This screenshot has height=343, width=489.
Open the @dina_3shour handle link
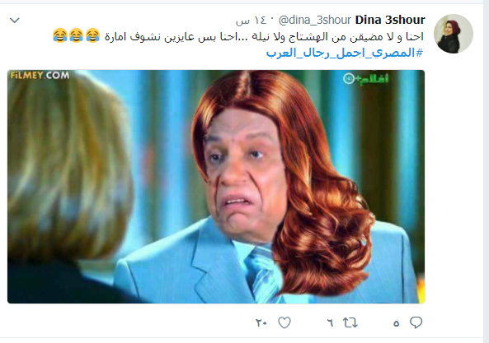[315, 21]
